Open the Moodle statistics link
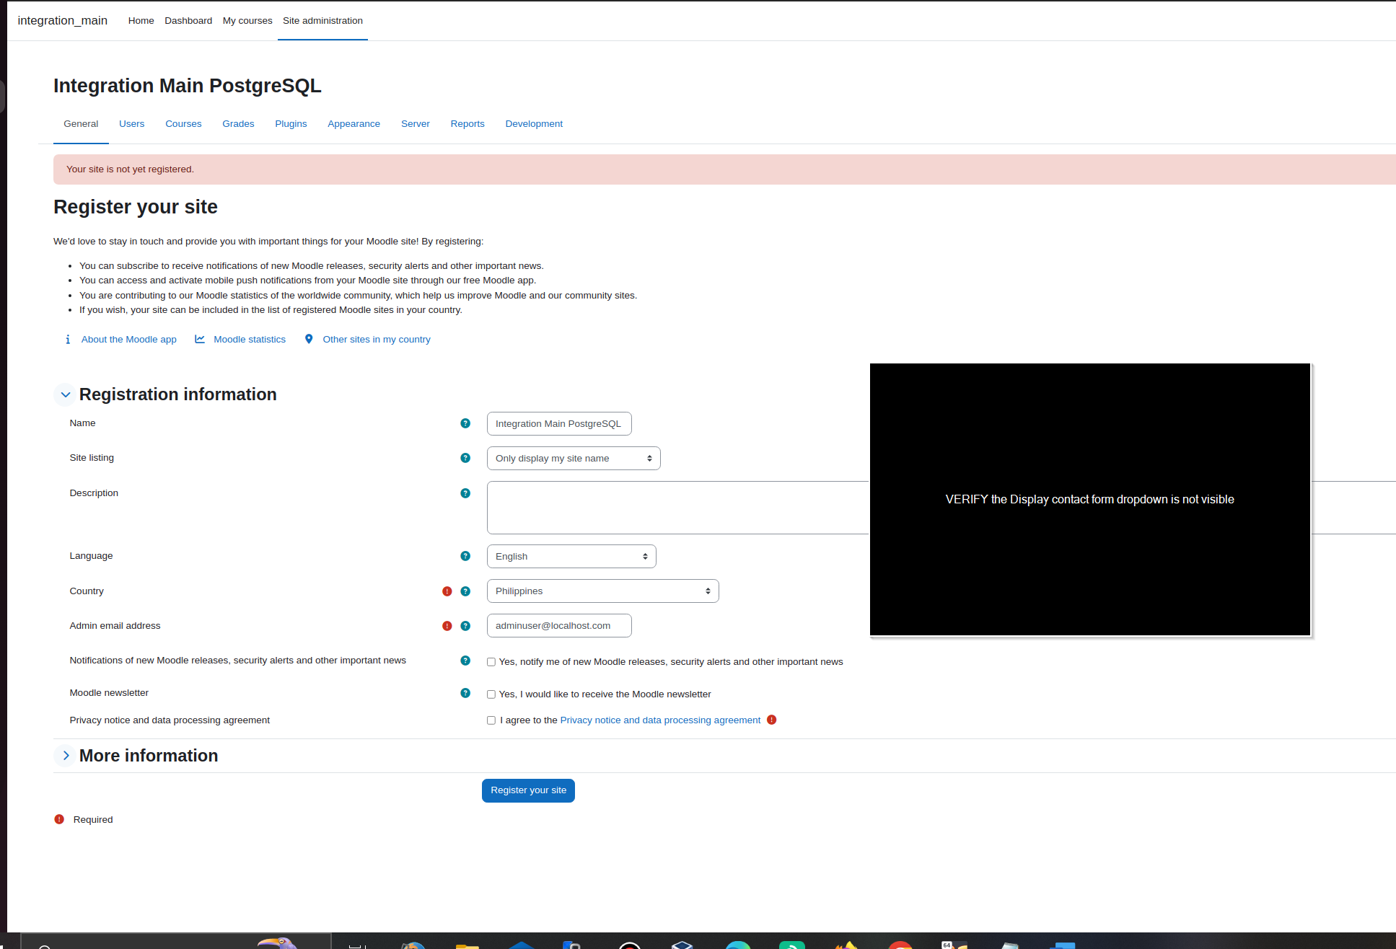Viewport: 1396px width, 949px height. point(250,340)
